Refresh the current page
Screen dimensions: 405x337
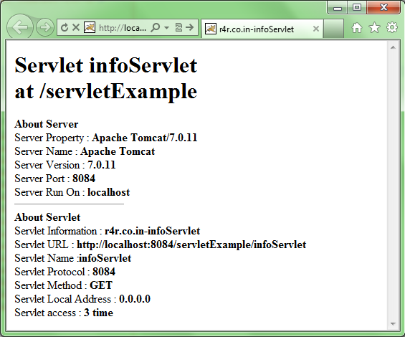65,27
